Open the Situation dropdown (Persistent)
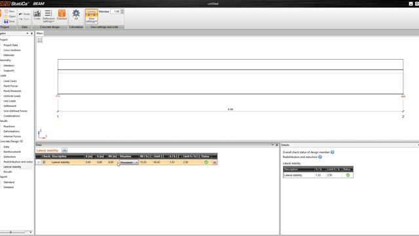Image resolution: width=419 pixels, height=236 pixels. pyautogui.click(x=129, y=163)
